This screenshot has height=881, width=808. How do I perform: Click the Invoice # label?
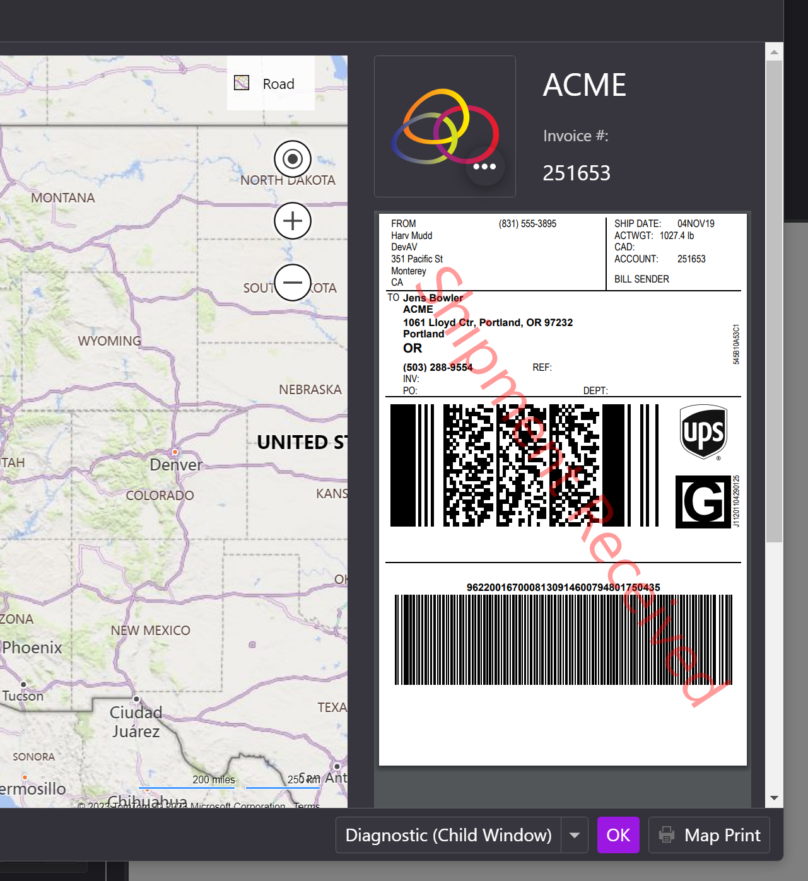(575, 136)
